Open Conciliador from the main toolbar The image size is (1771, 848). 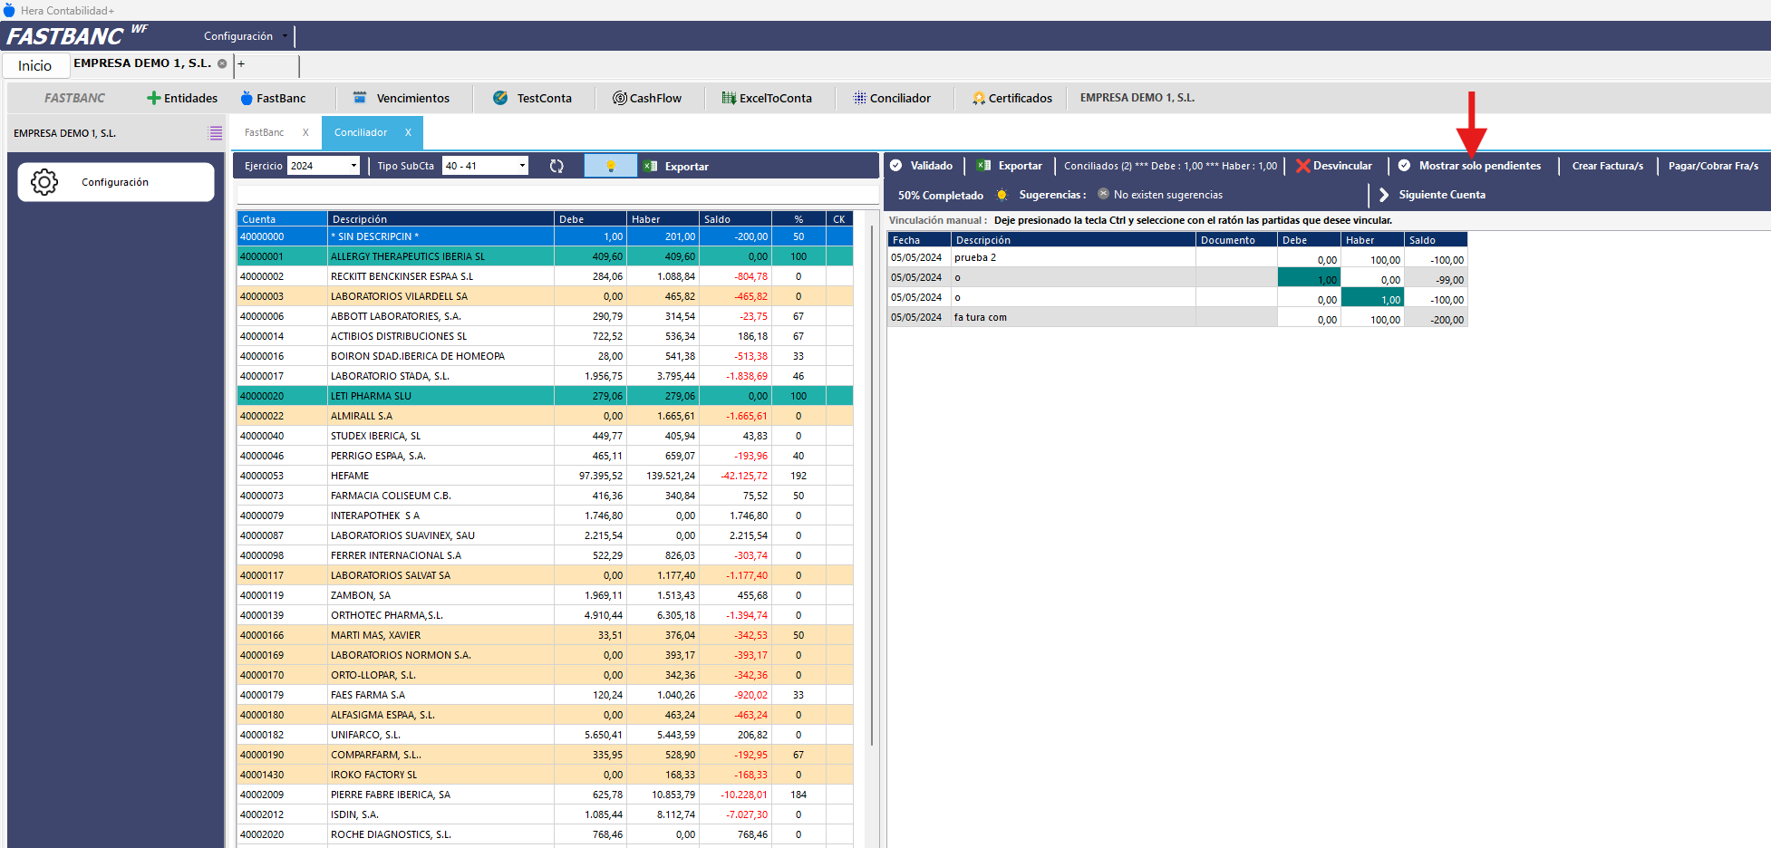point(892,98)
